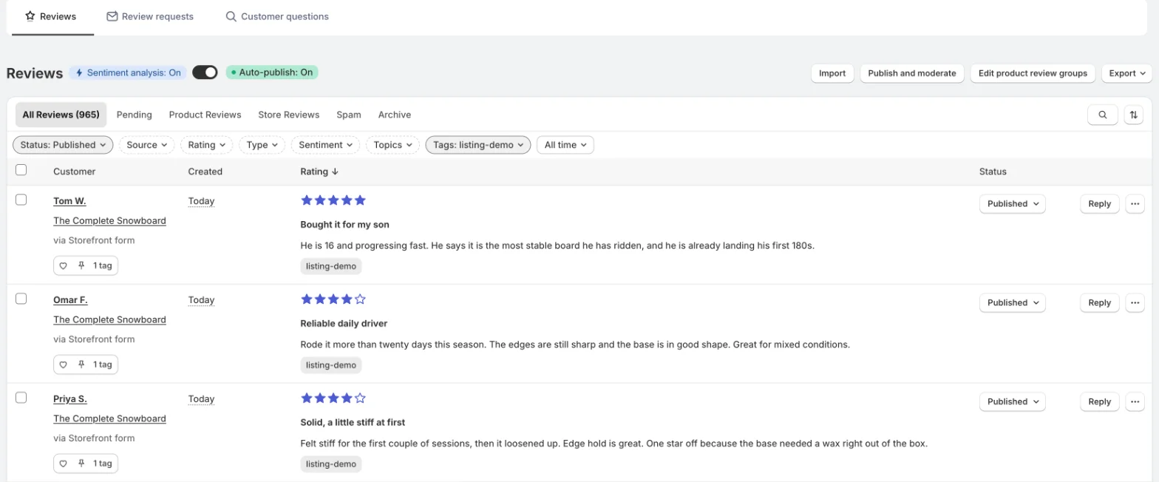Click the Sentiment analysis: On badge
This screenshot has width=1159, height=482.
tap(128, 72)
